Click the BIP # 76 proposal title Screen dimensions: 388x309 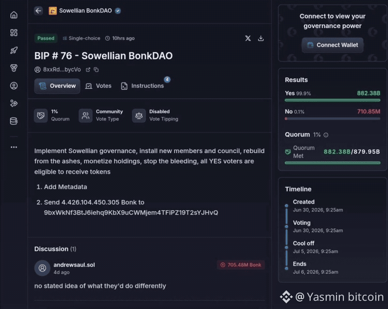pos(104,56)
